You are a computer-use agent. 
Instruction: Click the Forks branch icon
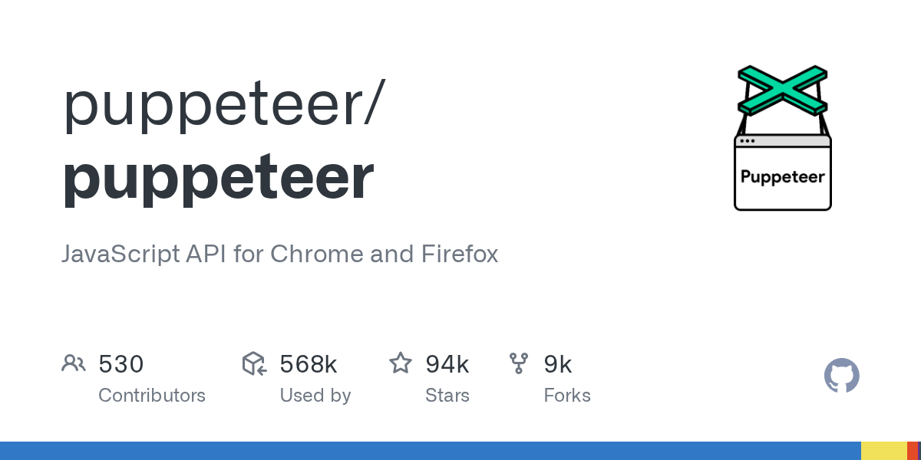(x=519, y=363)
